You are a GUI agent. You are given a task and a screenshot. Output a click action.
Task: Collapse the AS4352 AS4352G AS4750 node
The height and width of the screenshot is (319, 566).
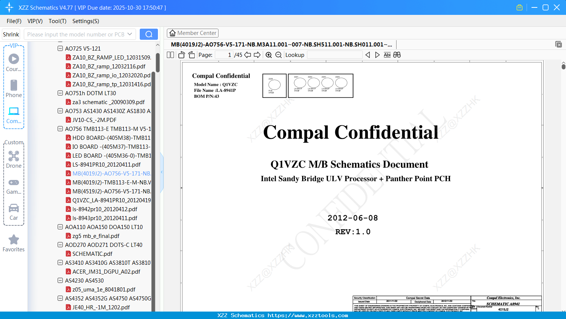[x=60, y=298]
